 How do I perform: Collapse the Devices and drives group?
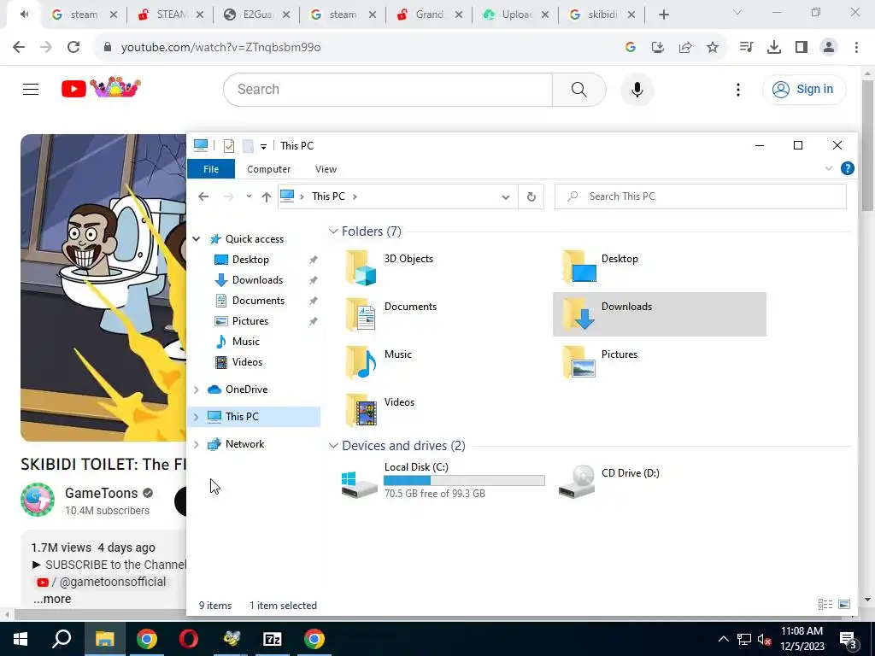[x=333, y=445]
